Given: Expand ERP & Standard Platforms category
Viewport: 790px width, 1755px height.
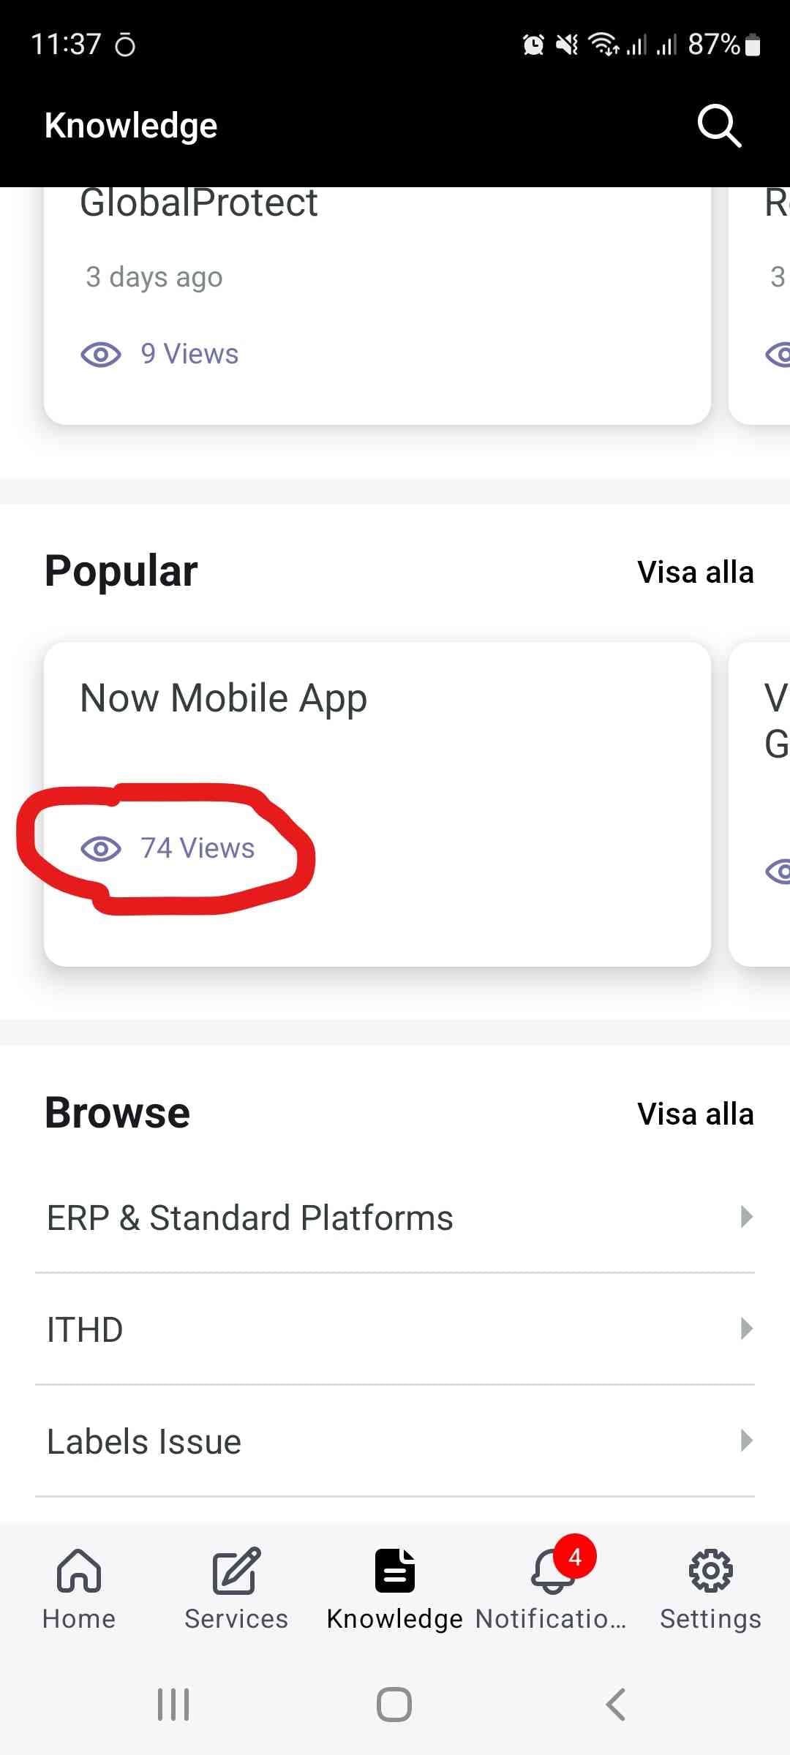Looking at the screenshot, I should (x=395, y=1218).
